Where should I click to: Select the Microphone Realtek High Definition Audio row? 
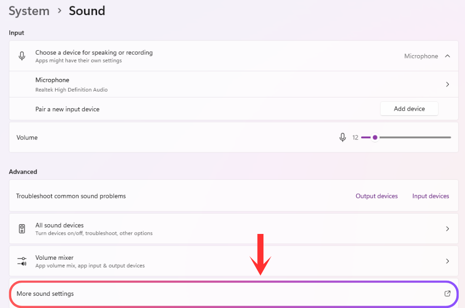point(234,84)
